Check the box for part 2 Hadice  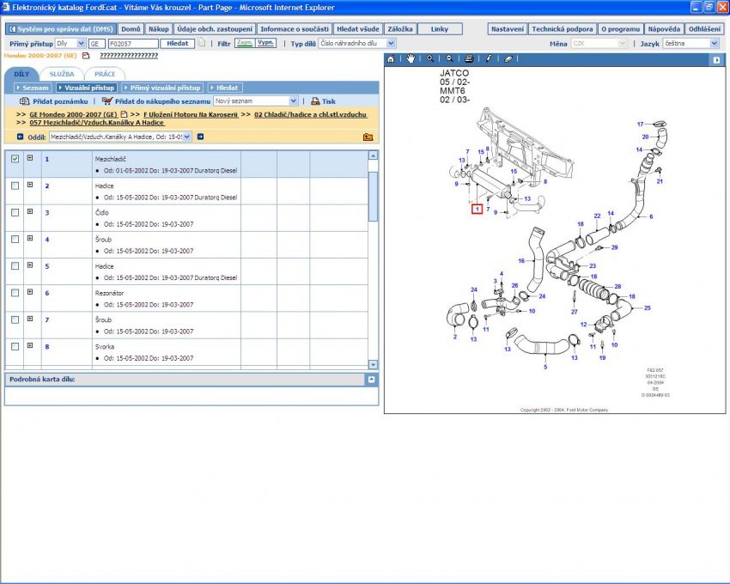click(15, 186)
